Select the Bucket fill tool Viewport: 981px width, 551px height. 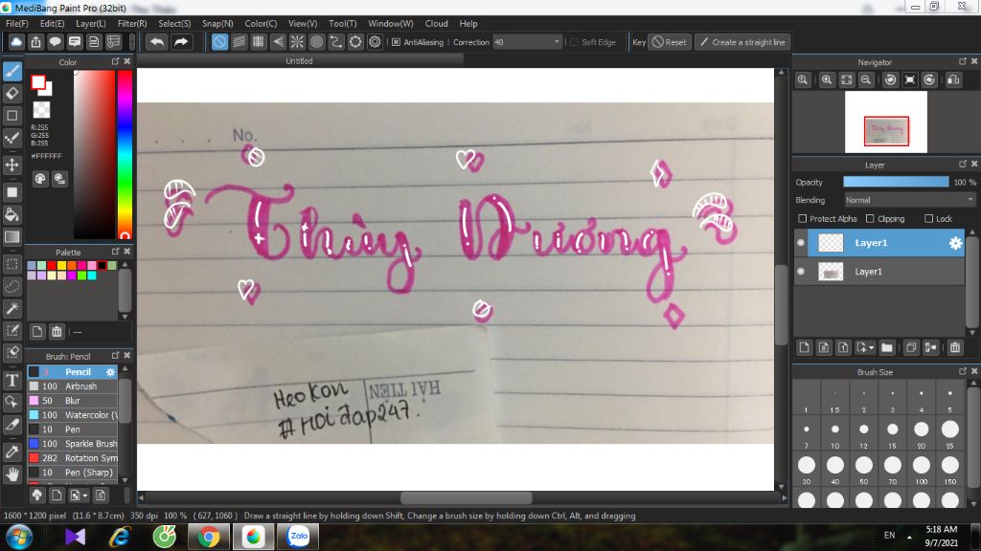coord(11,214)
